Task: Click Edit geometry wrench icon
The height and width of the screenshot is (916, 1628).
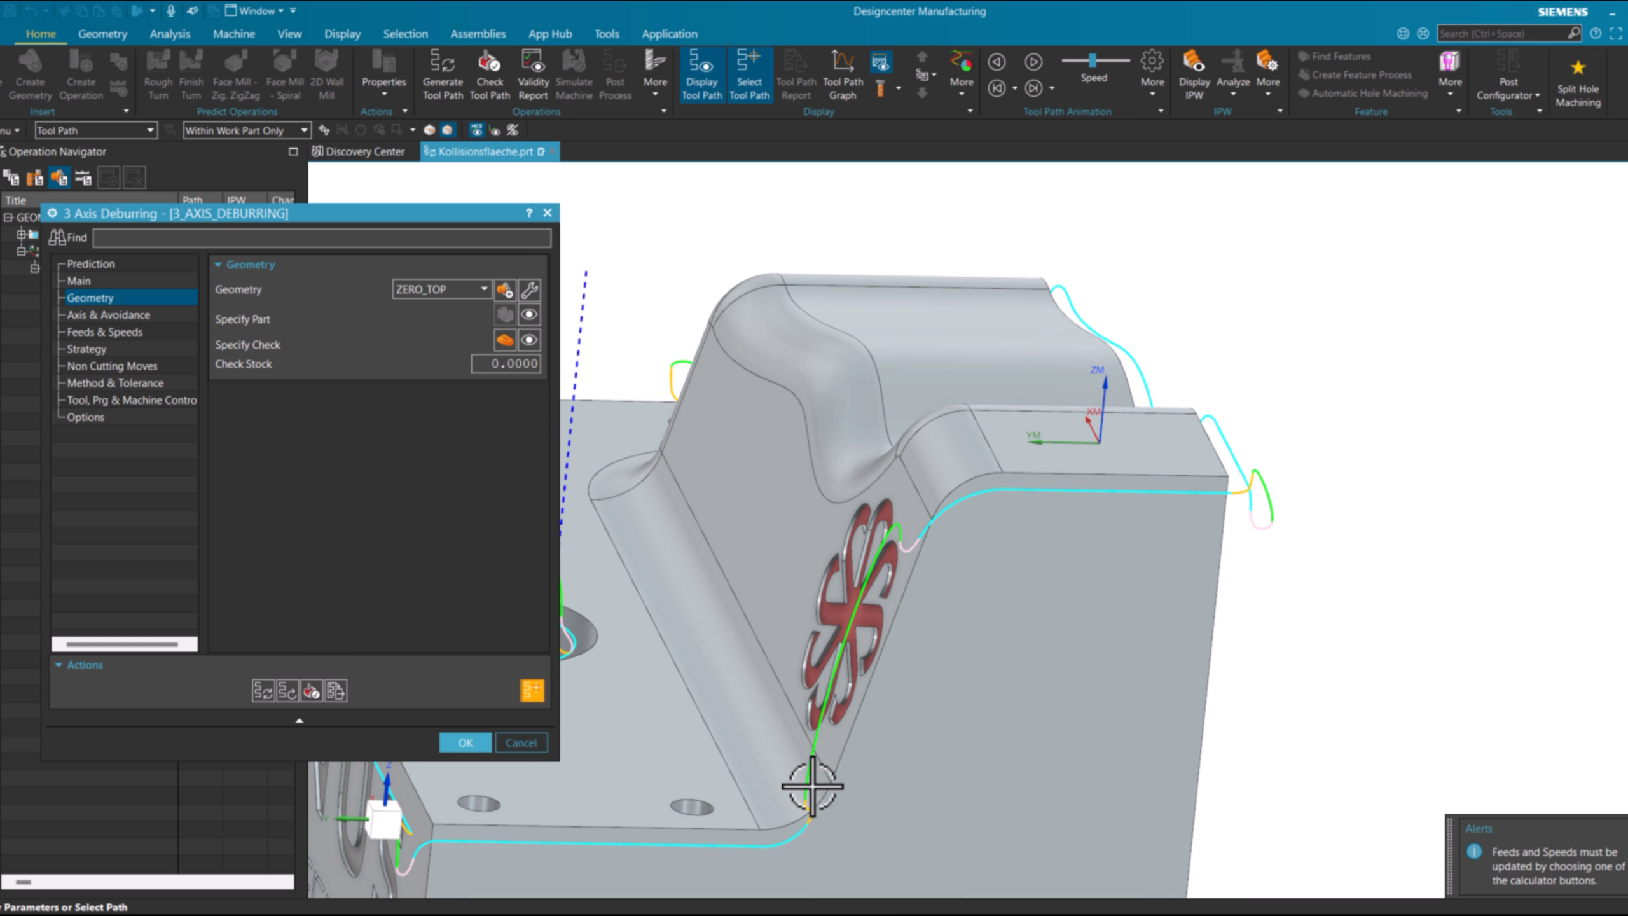Action: pos(529,290)
